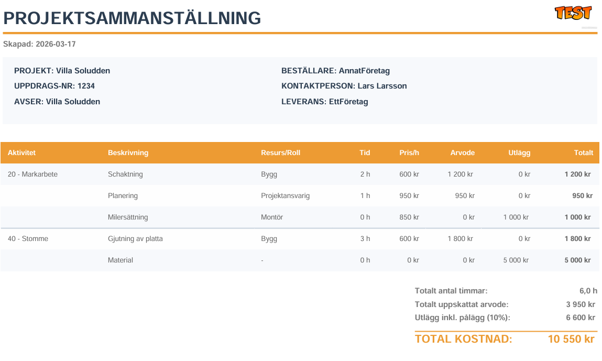Click the Pris/h column header
This screenshot has height=361, width=602.
coord(409,153)
